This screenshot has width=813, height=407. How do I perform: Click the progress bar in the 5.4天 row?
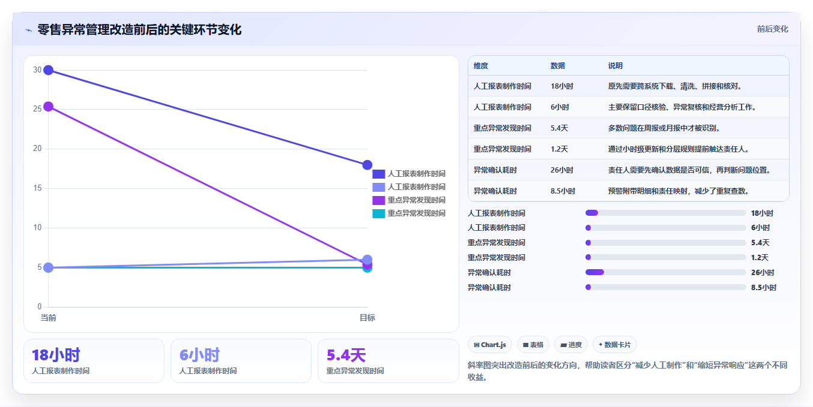(665, 243)
